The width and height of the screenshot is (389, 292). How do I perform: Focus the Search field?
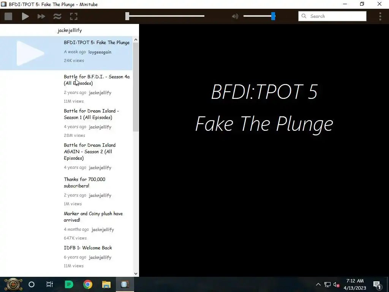pos(332,16)
